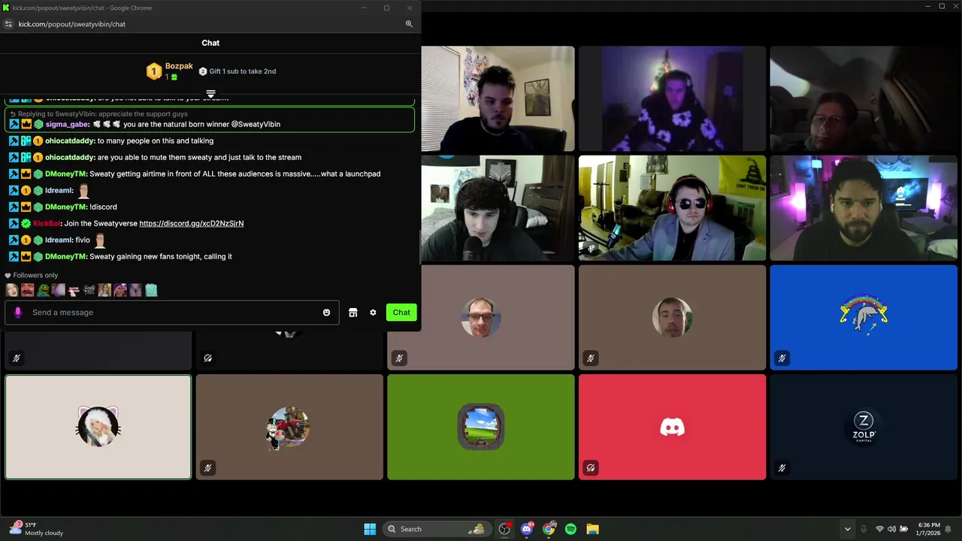Click the gold number 1 leaderboard badge
This screenshot has height=541, width=962.
[x=154, y=71]
